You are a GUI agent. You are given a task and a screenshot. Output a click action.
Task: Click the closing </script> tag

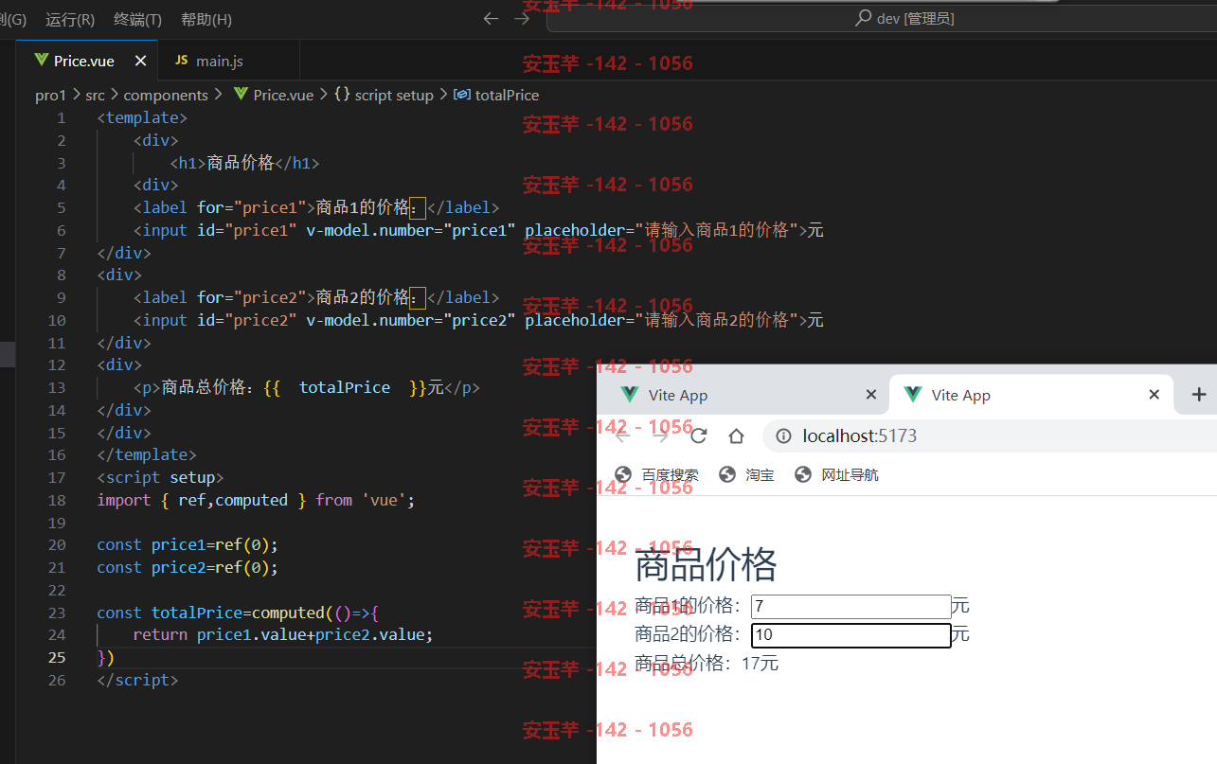point(137,680)
